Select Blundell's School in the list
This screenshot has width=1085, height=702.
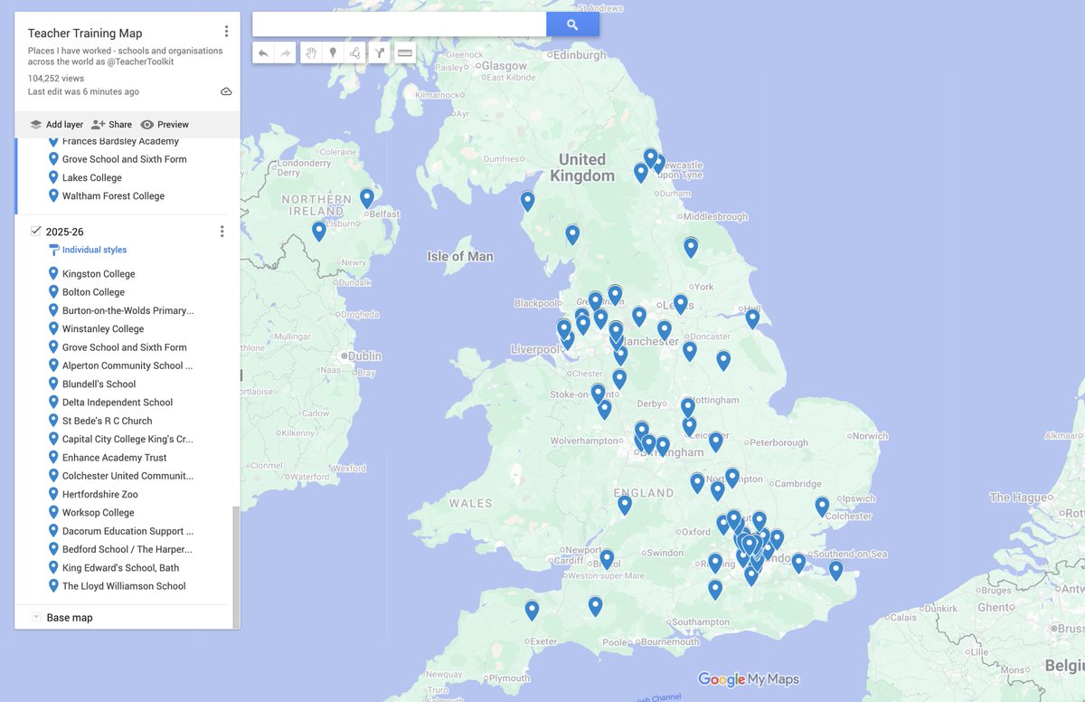click(99, 384)
